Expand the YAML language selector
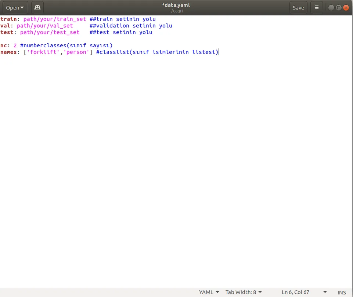Image resolution: width=353 pixels, height=297 pixels. (x=209, y=292)
